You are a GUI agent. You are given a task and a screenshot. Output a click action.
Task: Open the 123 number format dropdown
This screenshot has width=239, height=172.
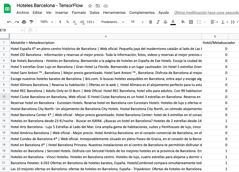click(x=90, y=22)
